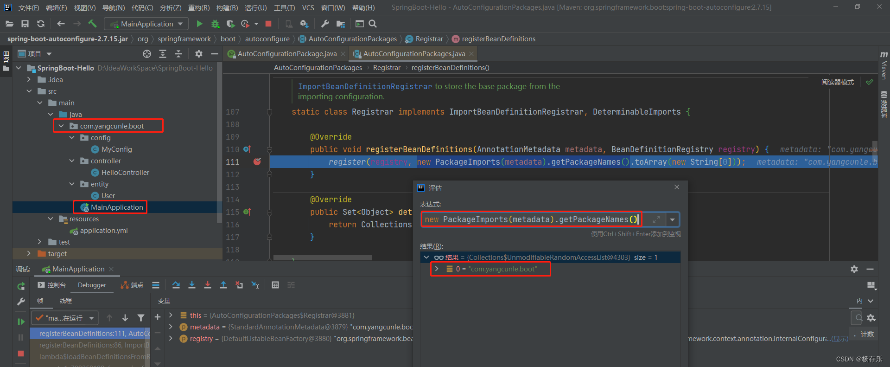Open Project Structure icon in toolbar
Viewport: 890px width, 367px height.
(341, 24)
